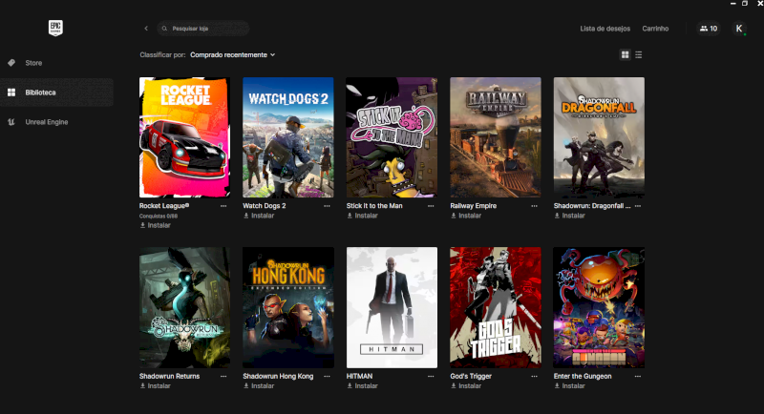
Task: Click the Pesquisar loja search field
Action: pos(204,29)
